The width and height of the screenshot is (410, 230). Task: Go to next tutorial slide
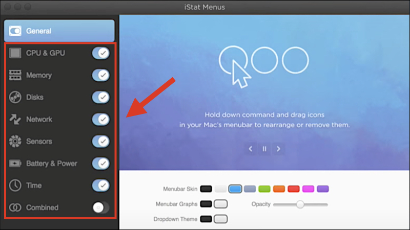(x=278, y=149)
